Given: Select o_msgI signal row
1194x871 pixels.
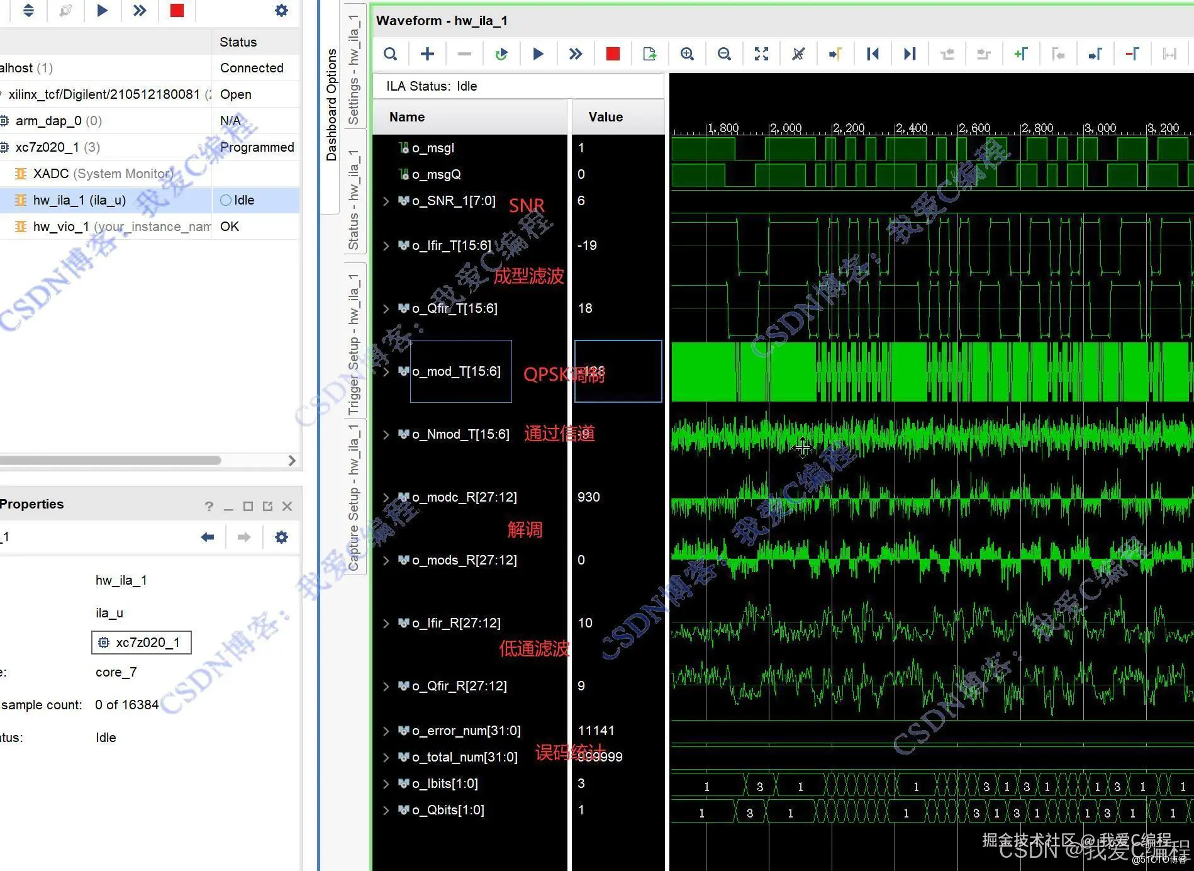Looking at the screenshot, I should tap(469, 148).
